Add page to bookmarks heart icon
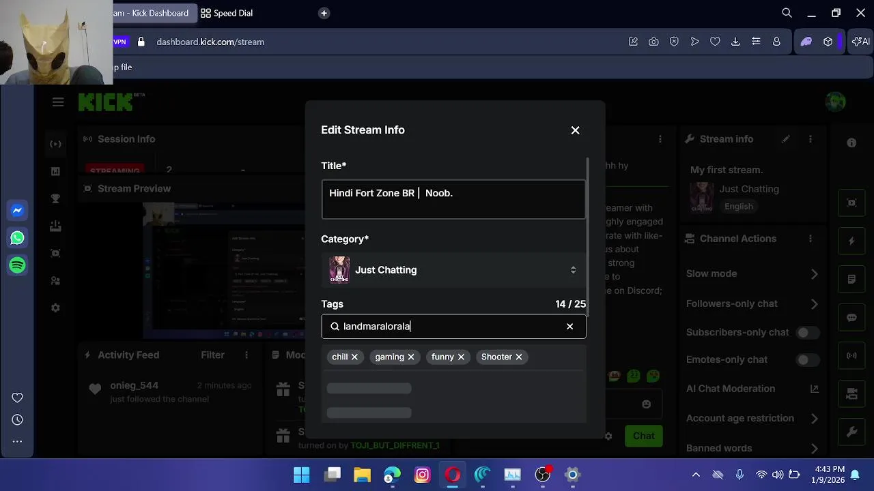This screenshot has height=491, width=874. point(715,42)
